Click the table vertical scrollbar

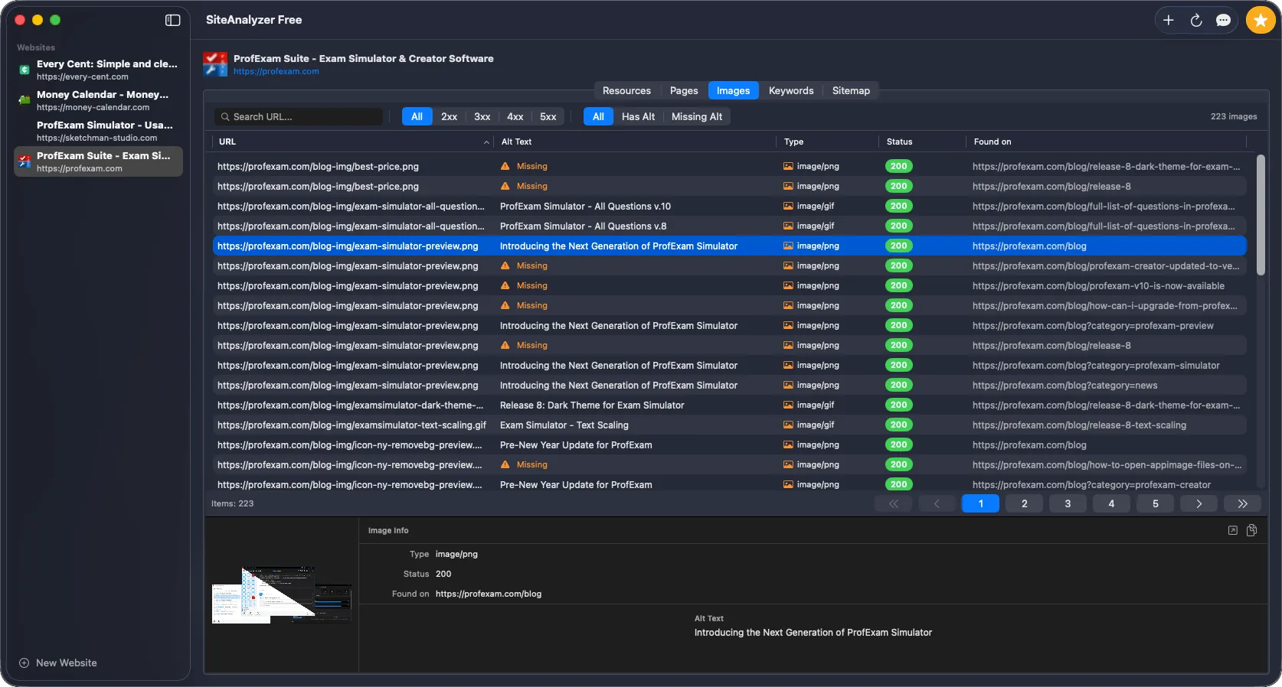(1261, 216)
